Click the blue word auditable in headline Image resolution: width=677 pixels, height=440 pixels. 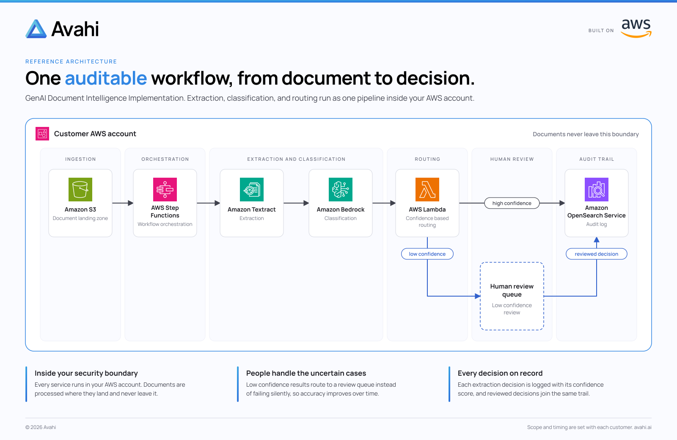pyautogui.click(x=106, y=78)
